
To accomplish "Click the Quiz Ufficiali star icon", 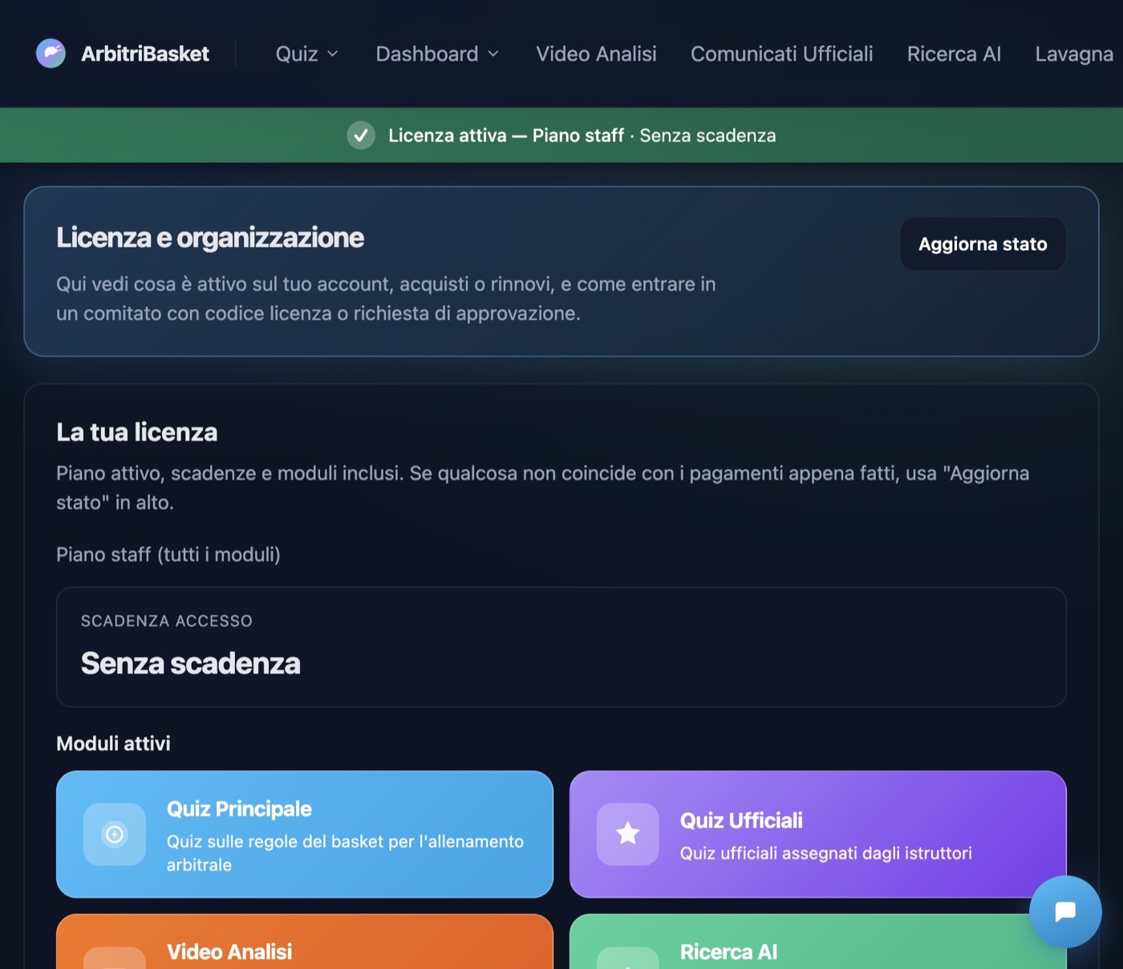I will 628,834.
